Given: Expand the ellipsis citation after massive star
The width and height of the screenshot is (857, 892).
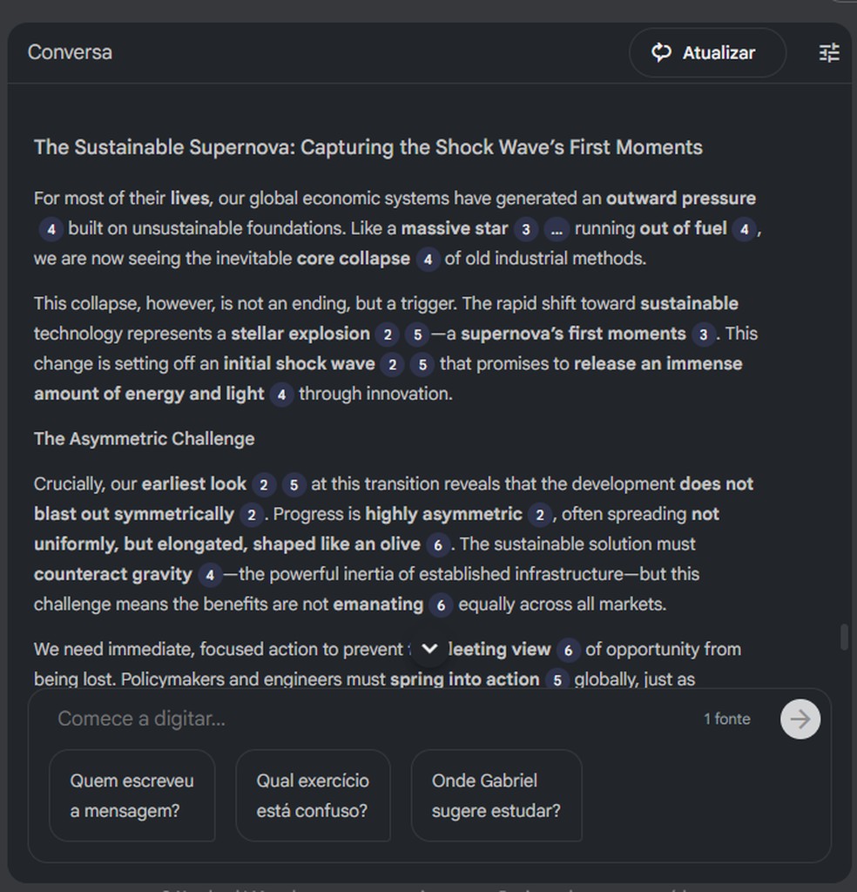Looking at the screenshot, I should click(x=557, y=229).
